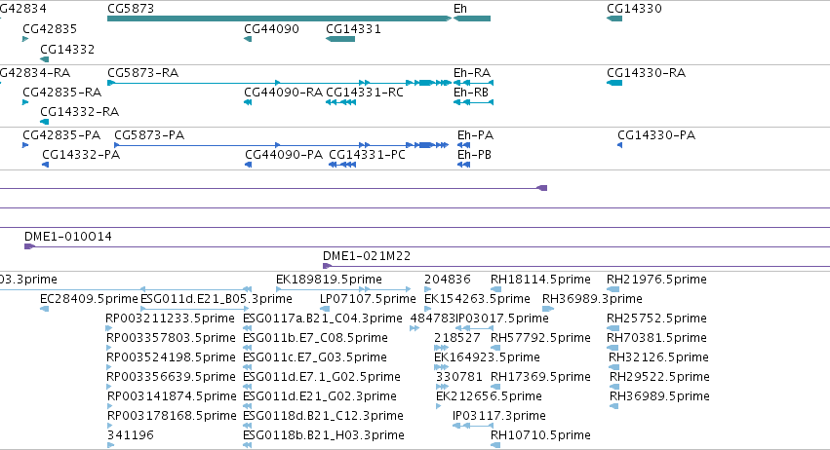
Task: Select the RP003524198.5prime EST label
Action: [x=171, y=358]
